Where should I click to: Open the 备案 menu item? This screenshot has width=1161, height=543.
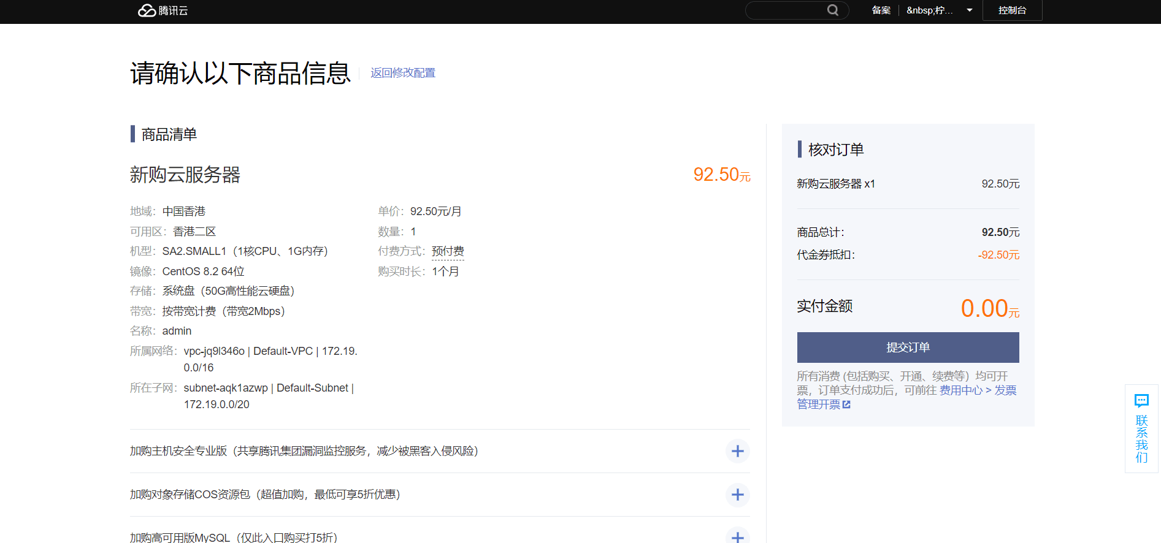tap(881, 10)
